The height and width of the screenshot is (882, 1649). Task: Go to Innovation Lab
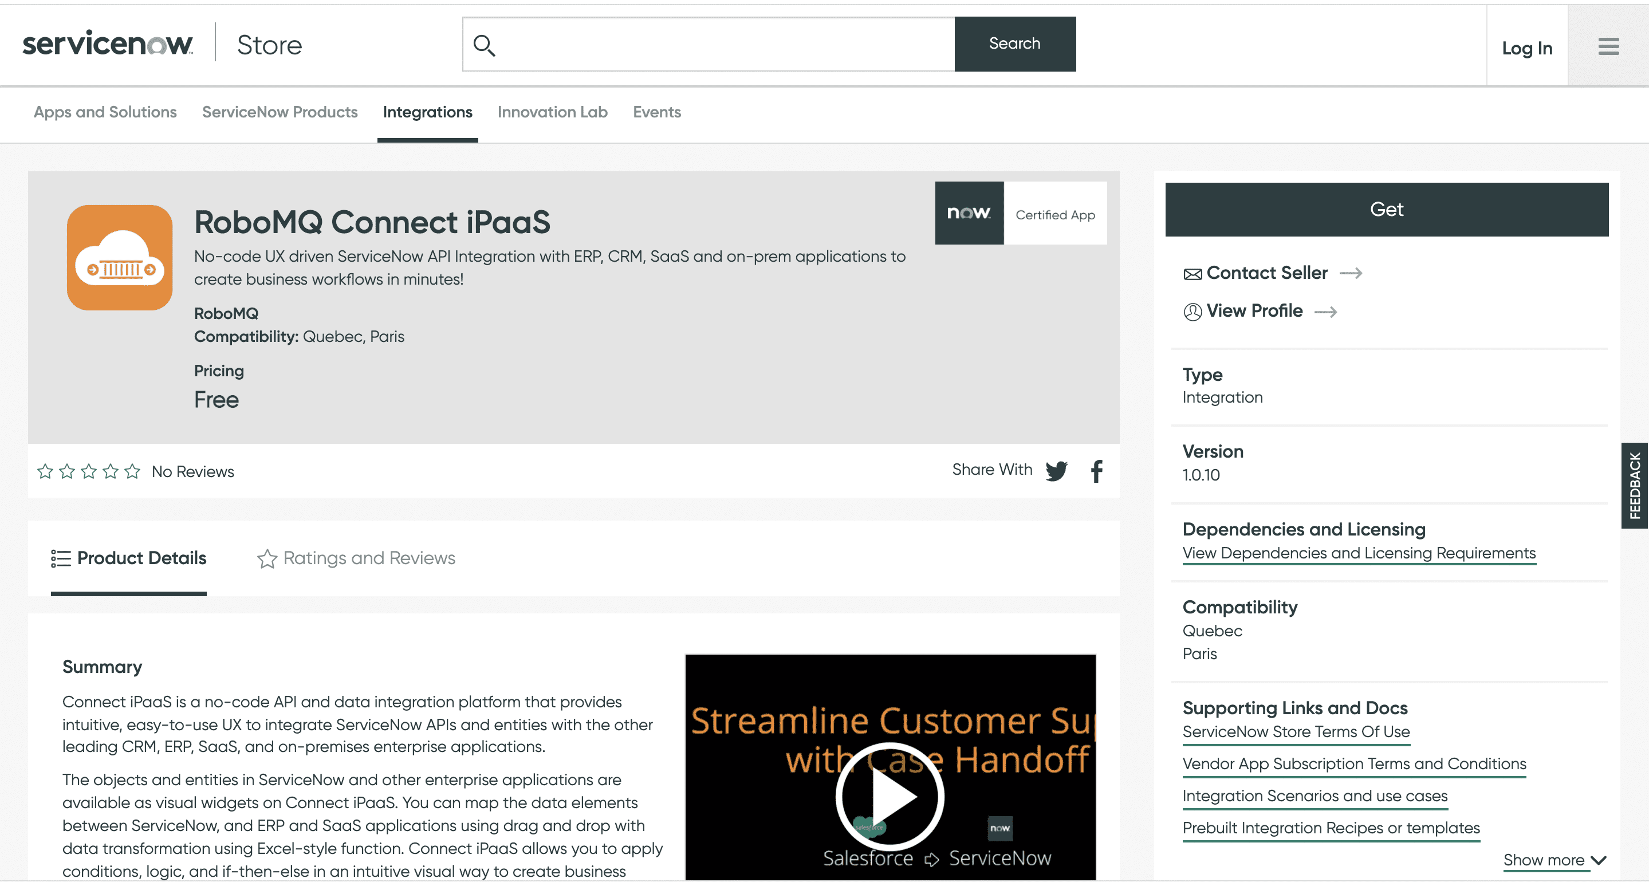coord(553,112)
